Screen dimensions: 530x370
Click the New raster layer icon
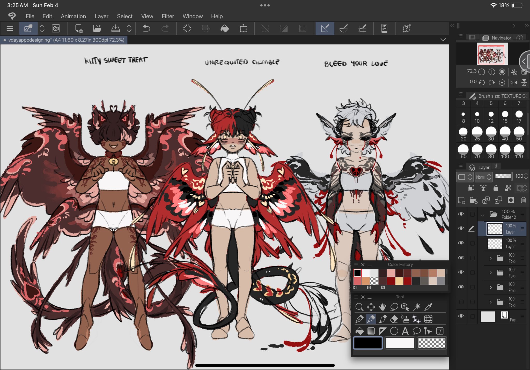pyautogui.click(x=461, y=200)
